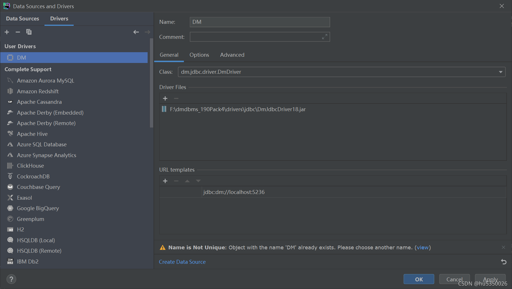
Task: Click the OK button
Action: coord(419,279)
